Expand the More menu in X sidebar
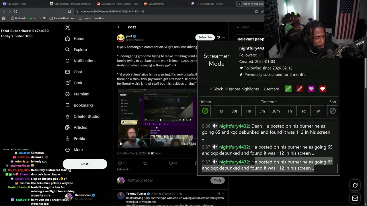 pos(74,150)
